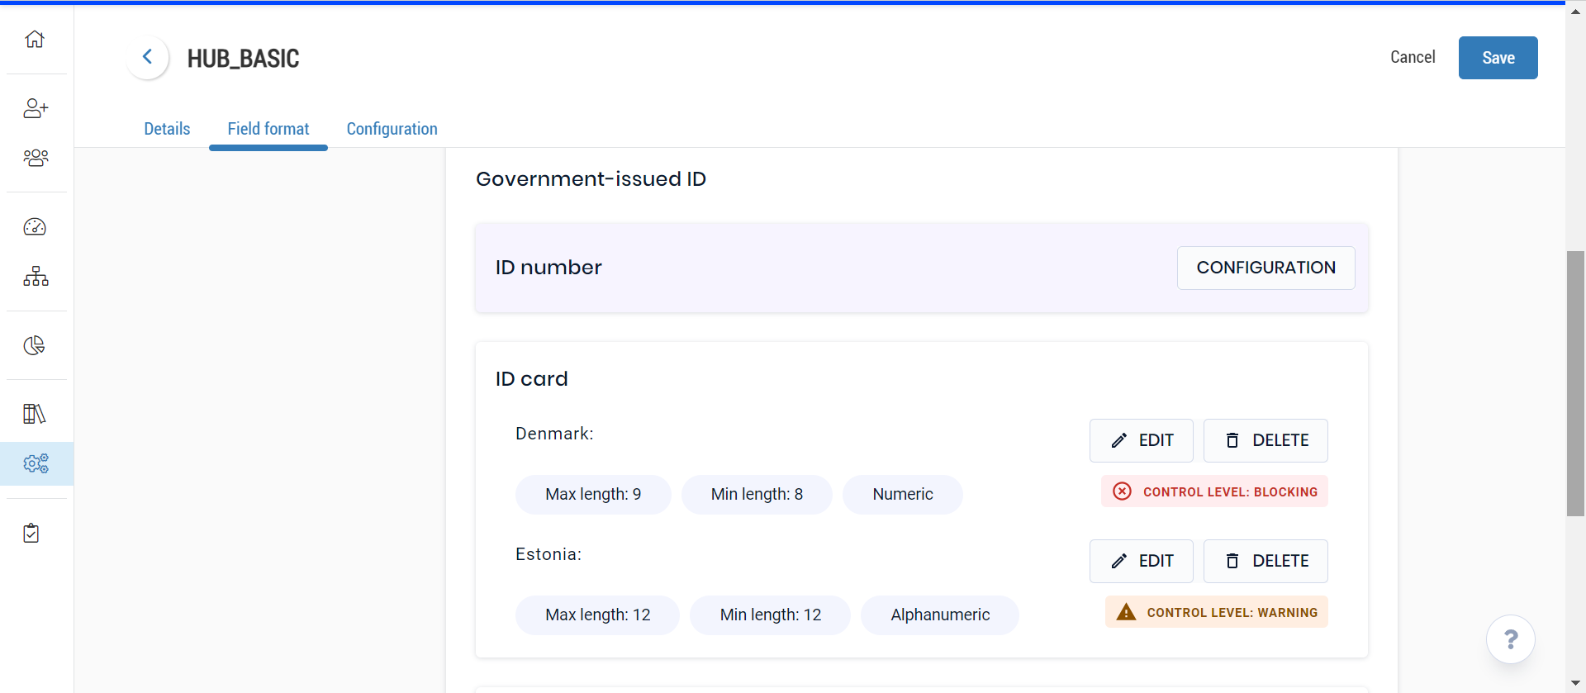Edit the Denmark ID card rule

[x=1141, y=440]
